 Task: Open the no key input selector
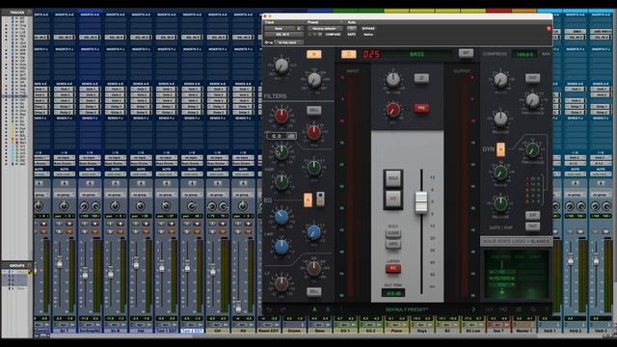(289, 42)
